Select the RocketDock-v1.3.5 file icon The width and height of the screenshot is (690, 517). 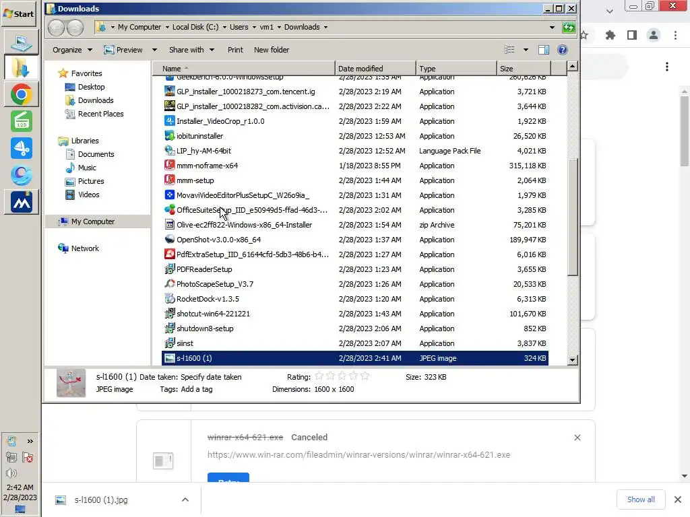(x=169, y=299)
